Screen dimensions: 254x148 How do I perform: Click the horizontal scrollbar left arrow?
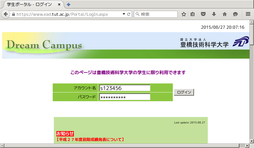pos(2,145)
